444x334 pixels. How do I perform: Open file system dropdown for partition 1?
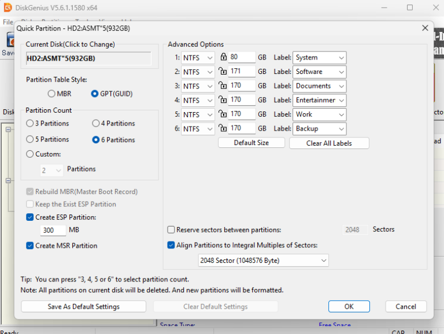pos(198,58)
